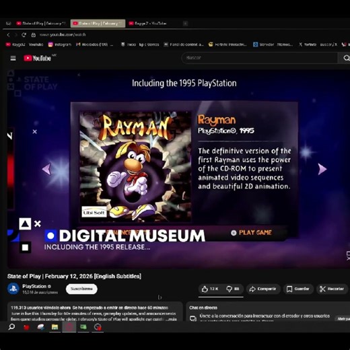Open the Servidor bookmark
The image size is (350, 350).
click(273, 44)
